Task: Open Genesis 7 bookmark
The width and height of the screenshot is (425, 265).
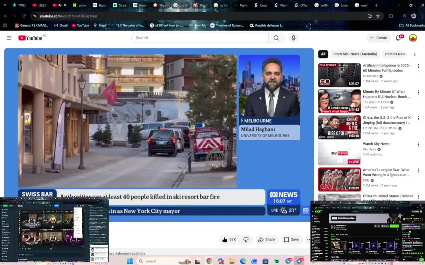Action: point(32,25)
